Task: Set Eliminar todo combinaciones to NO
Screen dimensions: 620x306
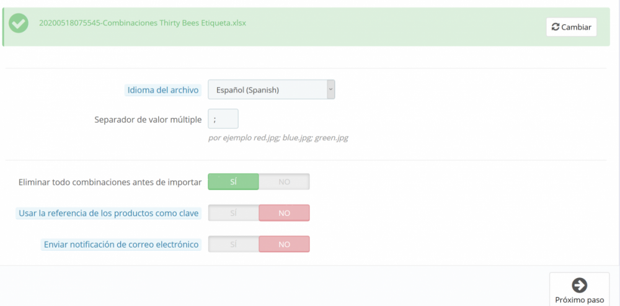Action: (x=284, y=182)
